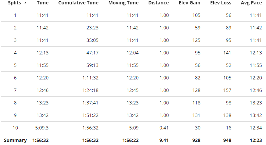The height and width of the screenshot is (145, 266).
Task: Click elevation gain 131 in split 9
Action: [x=196, y=115]
